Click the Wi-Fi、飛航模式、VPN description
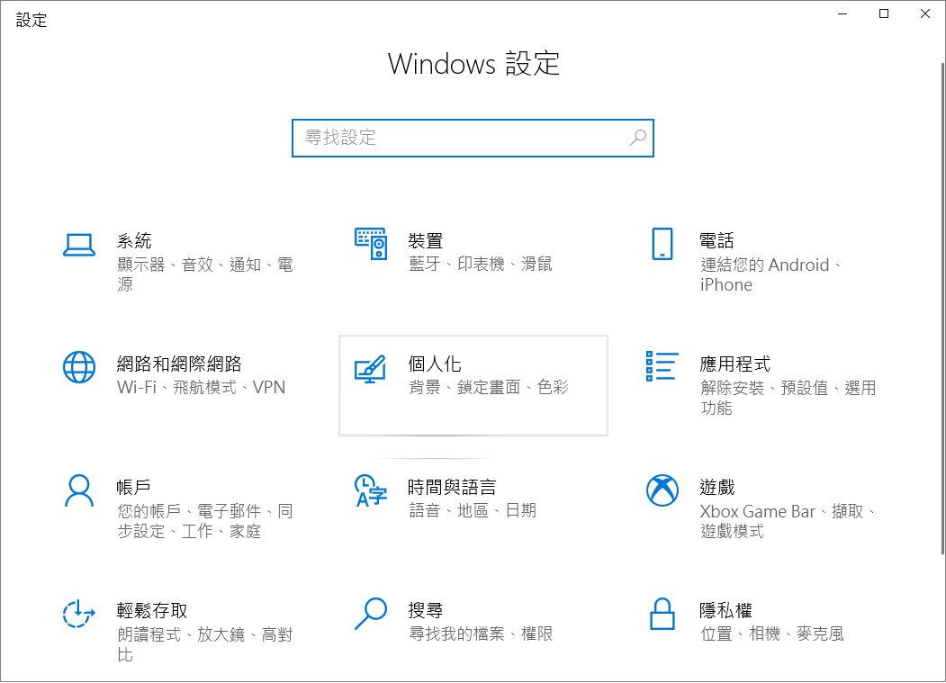946x683 pixels. coord(201,387)
